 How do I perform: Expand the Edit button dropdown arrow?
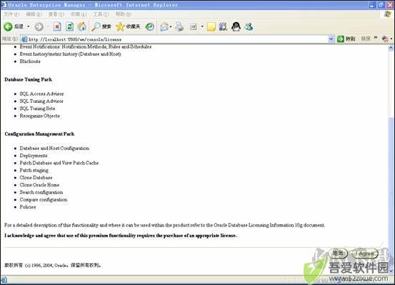[202, 26]
